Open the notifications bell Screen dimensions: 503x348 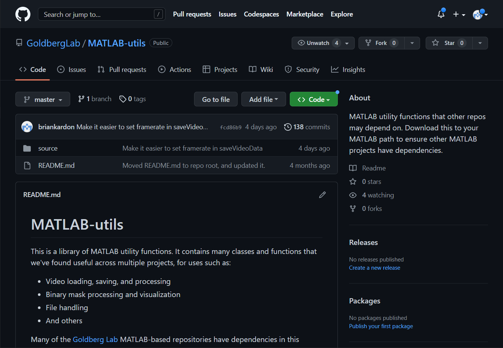coord(441,14)
